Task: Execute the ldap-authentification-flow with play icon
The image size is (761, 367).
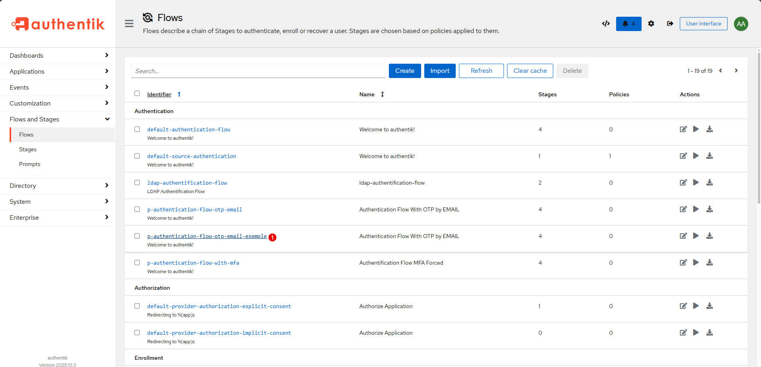Action: (x=696, y=183)
